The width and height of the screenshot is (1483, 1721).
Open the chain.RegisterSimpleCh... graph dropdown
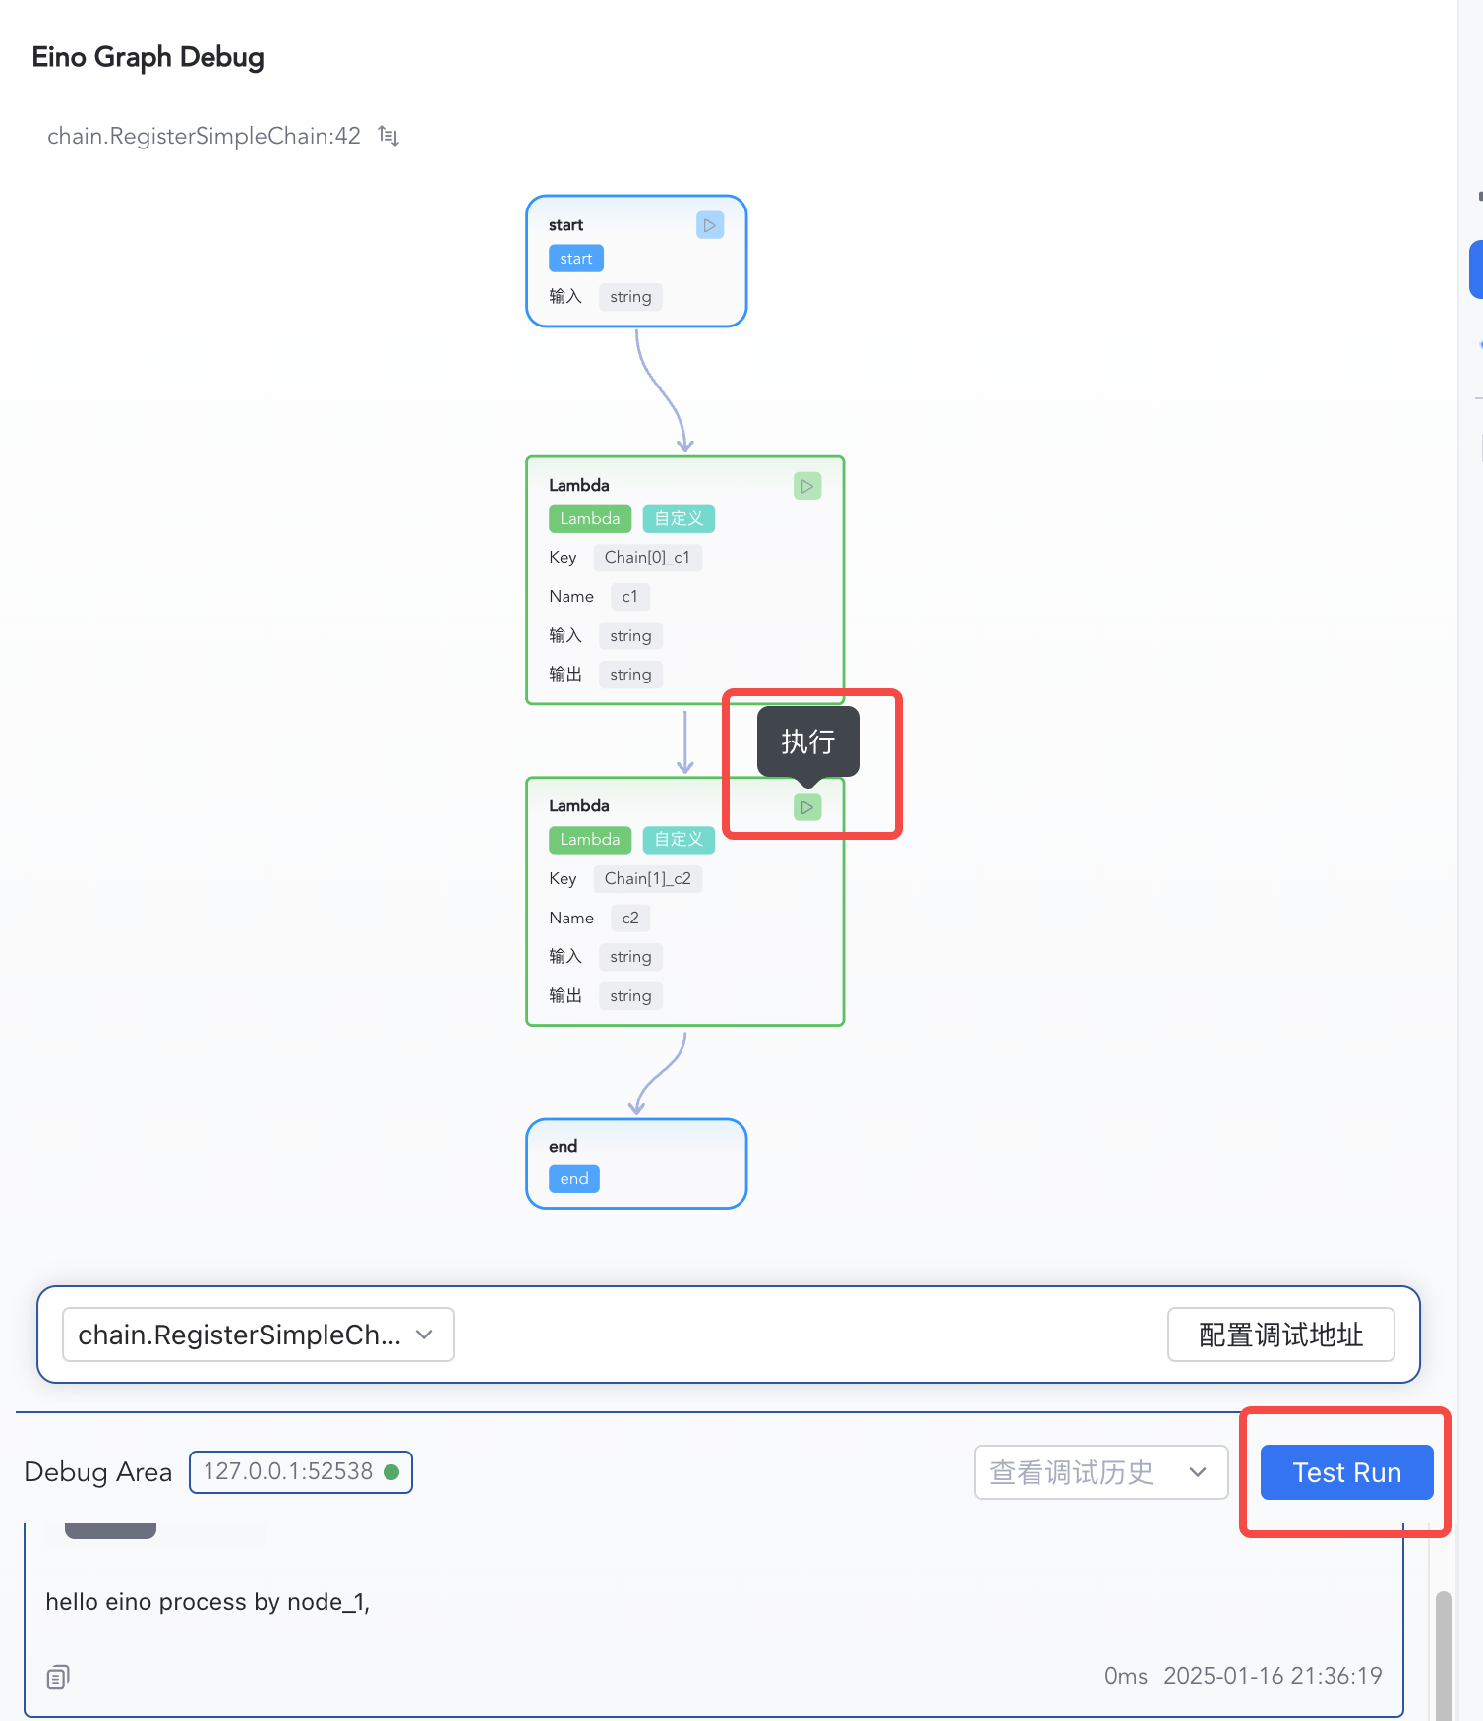pyautogui.click(x=258, y=1335)
